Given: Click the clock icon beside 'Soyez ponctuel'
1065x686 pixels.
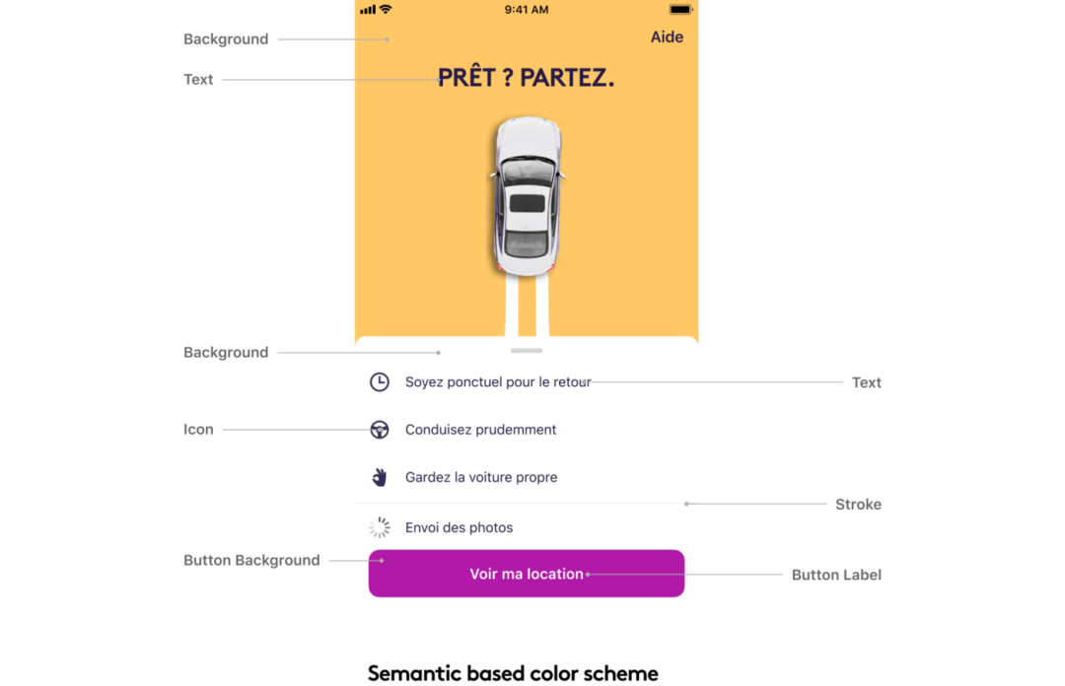Looking at the screenshot, I should point(380,382).
